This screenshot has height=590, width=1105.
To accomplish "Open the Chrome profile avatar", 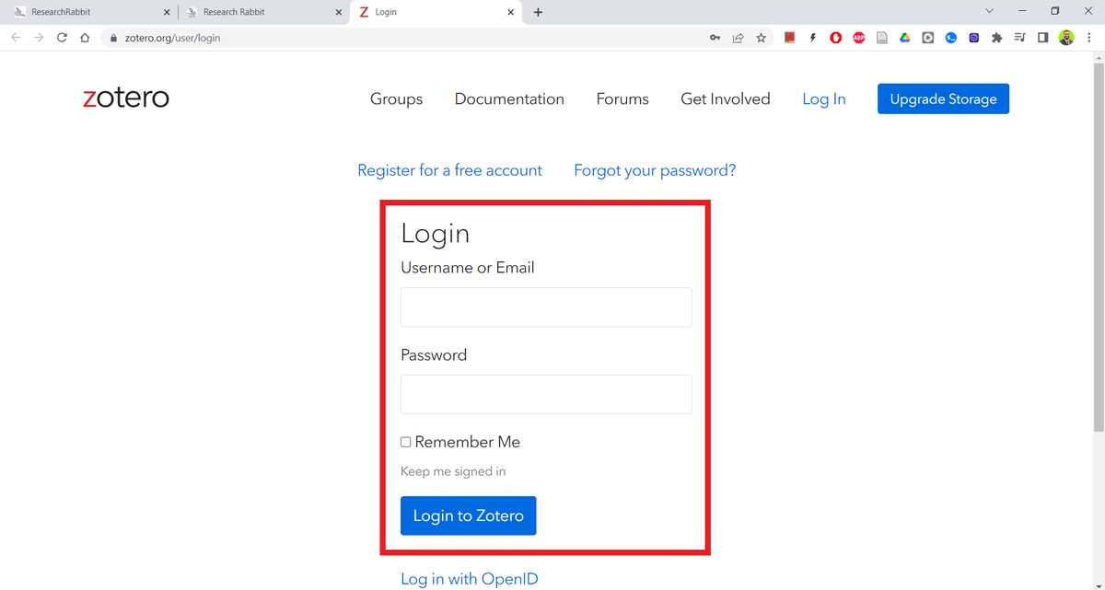I will [1066, 38].
